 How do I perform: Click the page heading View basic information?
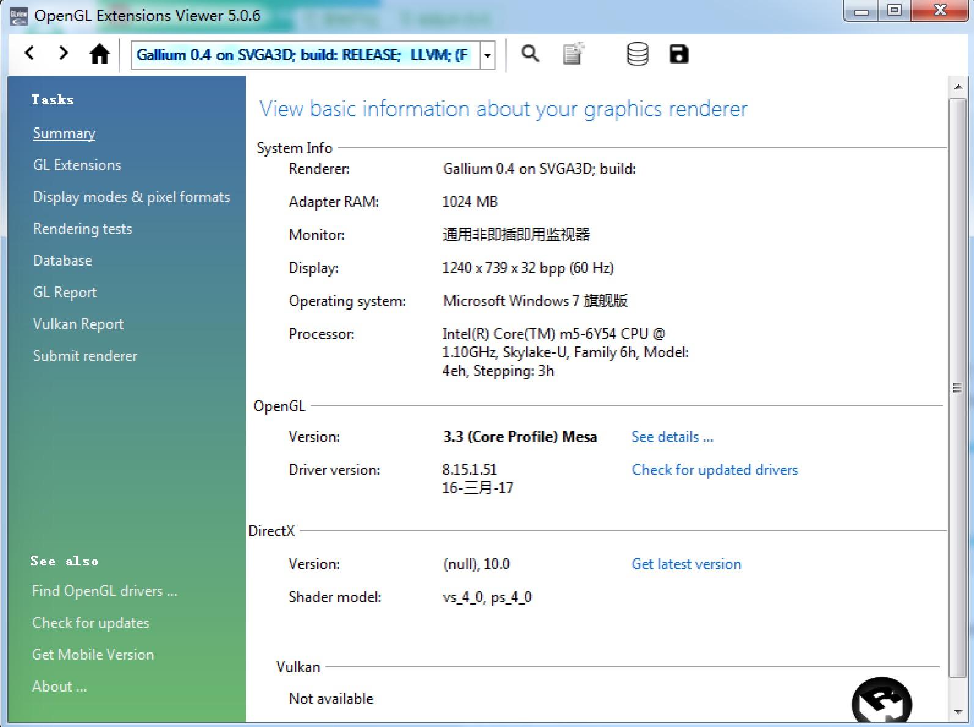click(x=503, y=109)
